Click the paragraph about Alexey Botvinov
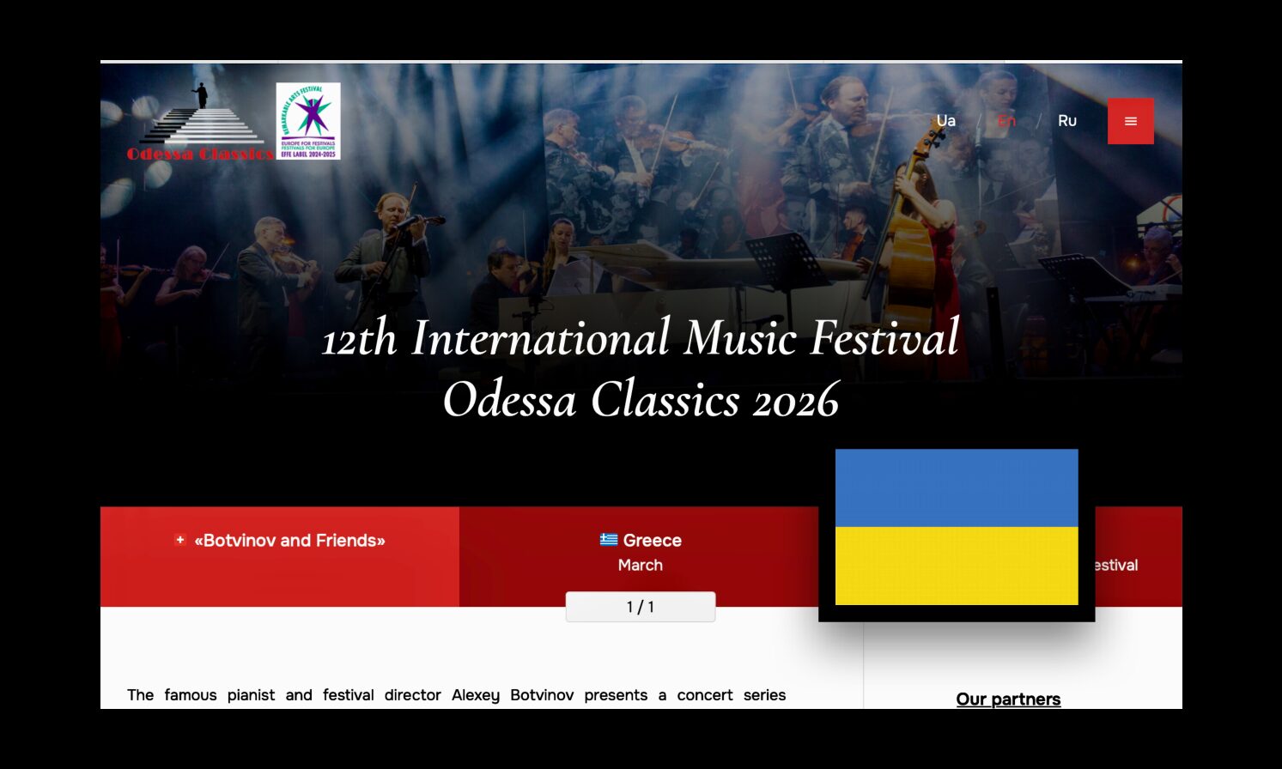Screen dimensions: 1282x769 [x=456, y=694]
